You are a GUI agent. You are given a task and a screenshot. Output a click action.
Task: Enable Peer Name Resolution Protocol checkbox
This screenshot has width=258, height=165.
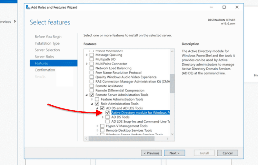point(92,73)
